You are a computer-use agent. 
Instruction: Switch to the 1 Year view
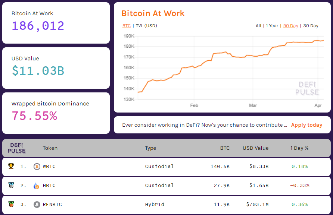[272, 26]
